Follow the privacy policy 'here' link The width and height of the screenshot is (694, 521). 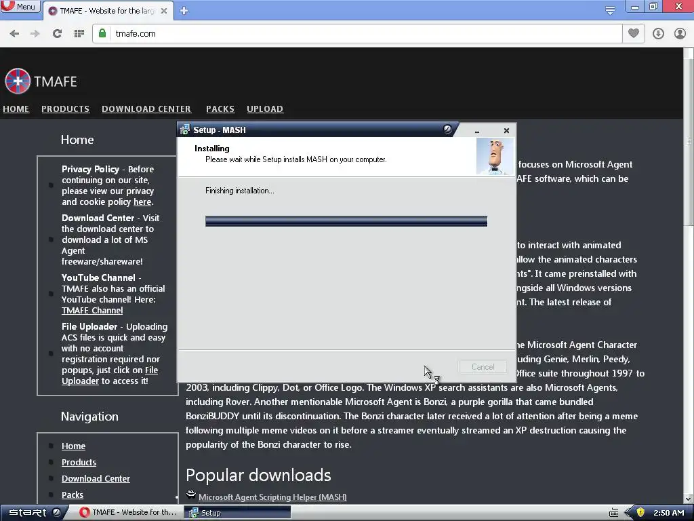(x=142, y=202)
